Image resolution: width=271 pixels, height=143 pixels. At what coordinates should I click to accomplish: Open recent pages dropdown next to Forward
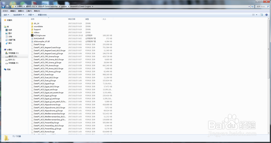pyautogui.click(x=10, y=7)
